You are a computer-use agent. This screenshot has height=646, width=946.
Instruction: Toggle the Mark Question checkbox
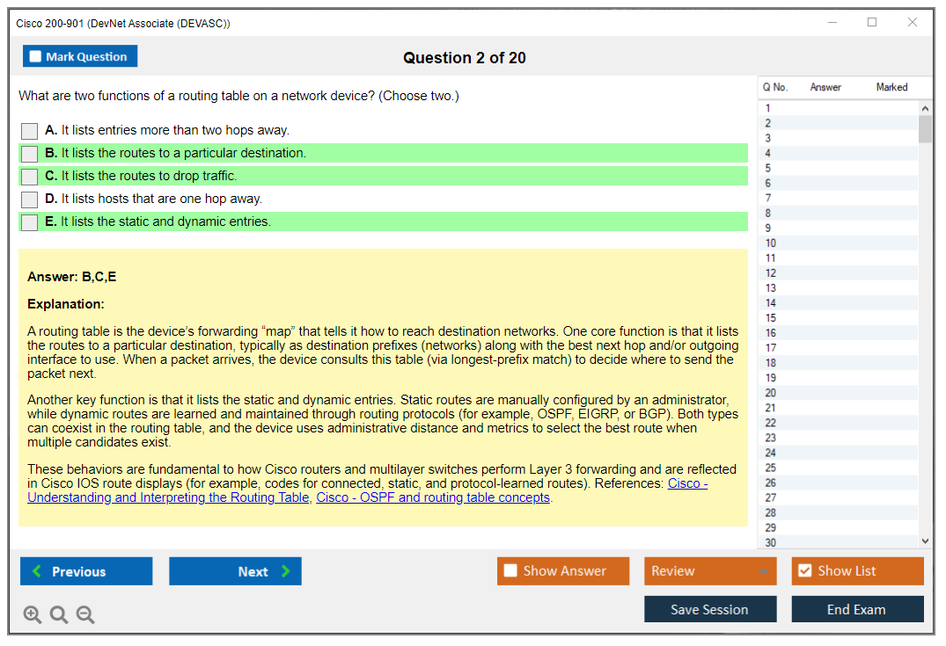tap(36, 57)
